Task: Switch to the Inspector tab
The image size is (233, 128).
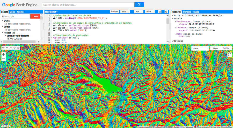Action: [x=176, y=12]
